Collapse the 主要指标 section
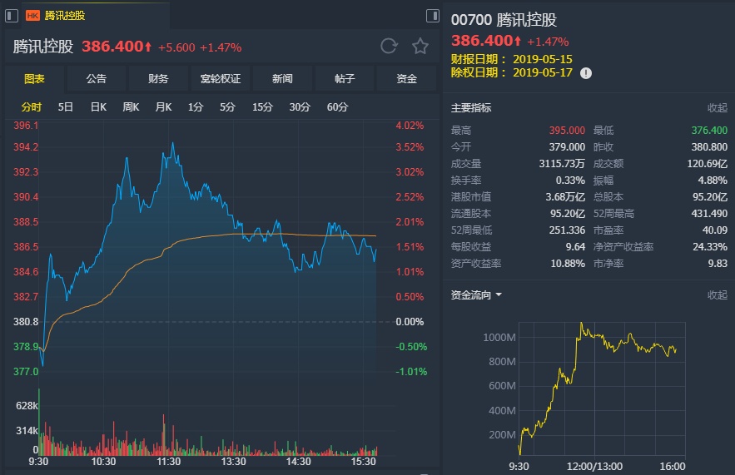 click(x=718, y=108)
